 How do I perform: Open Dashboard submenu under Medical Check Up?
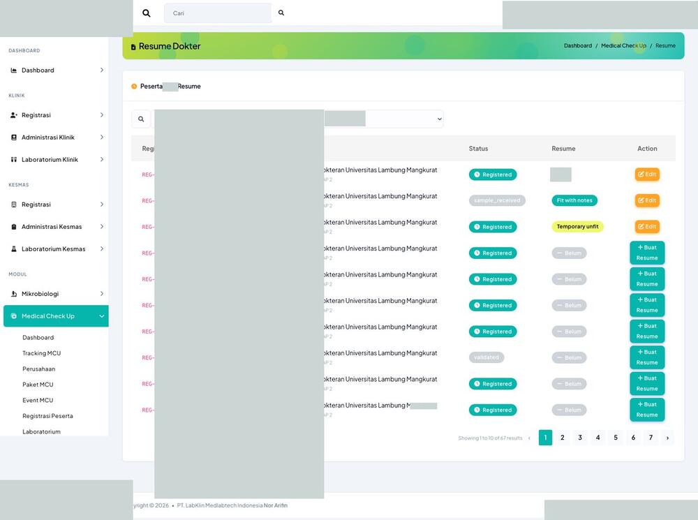pos(38,337)
